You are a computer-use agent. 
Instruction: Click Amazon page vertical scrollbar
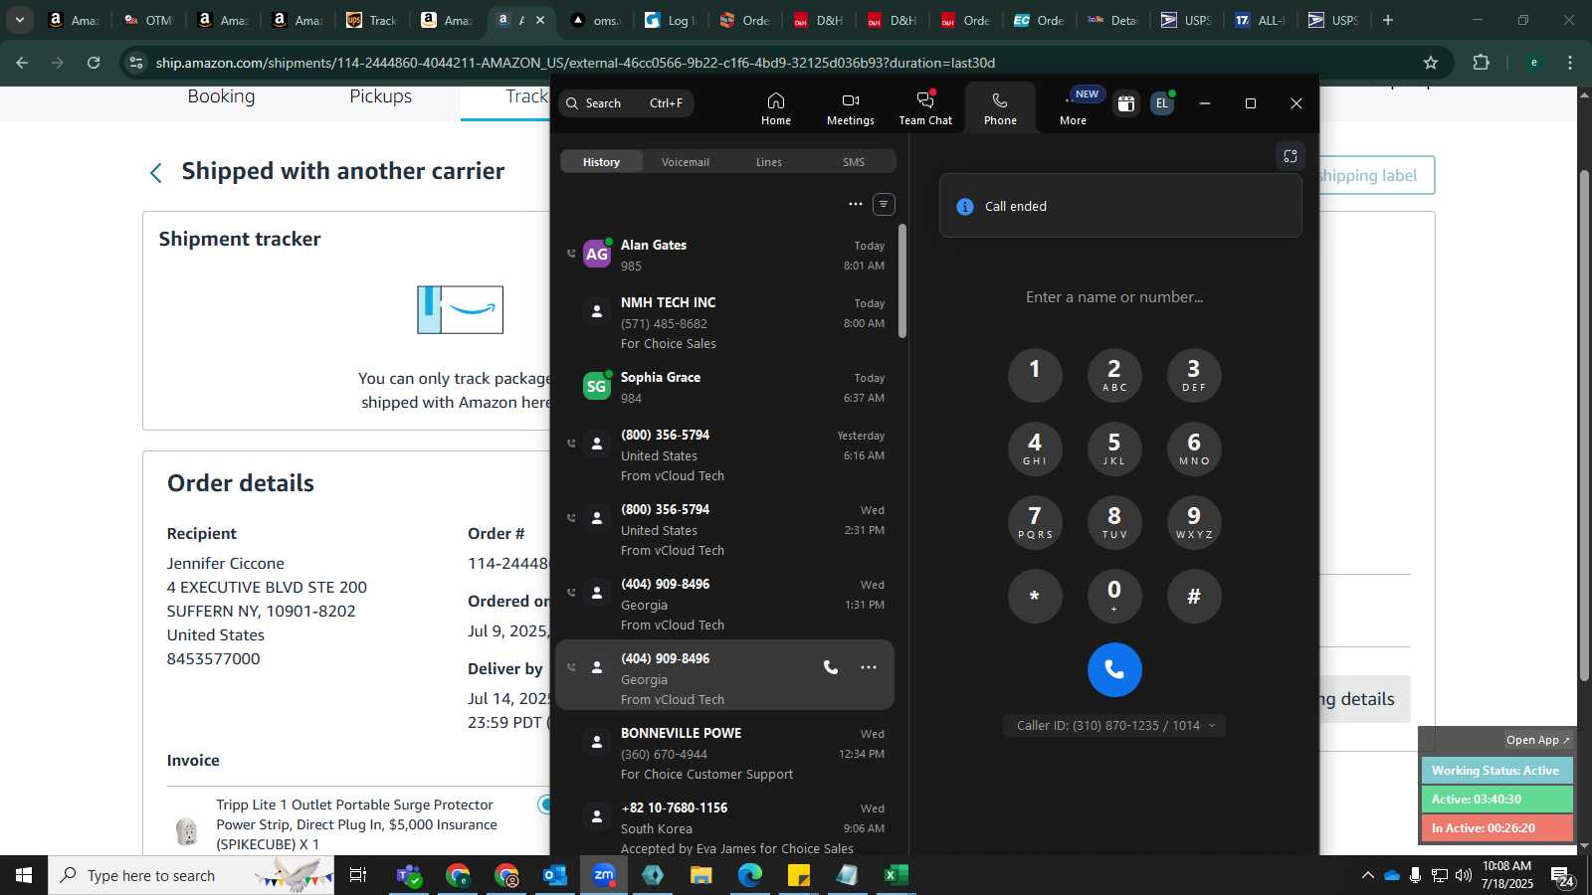(1584, 426)
